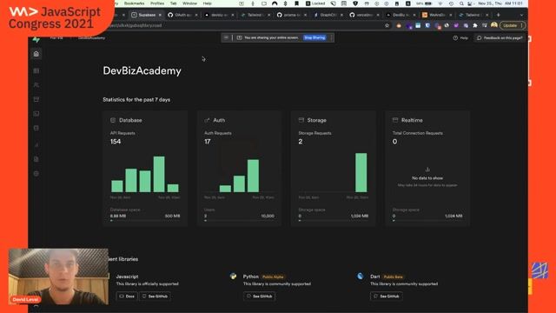556x313 pixels.
Task: Open the Update button's three-dot menu
Action: tap(522, 25)
